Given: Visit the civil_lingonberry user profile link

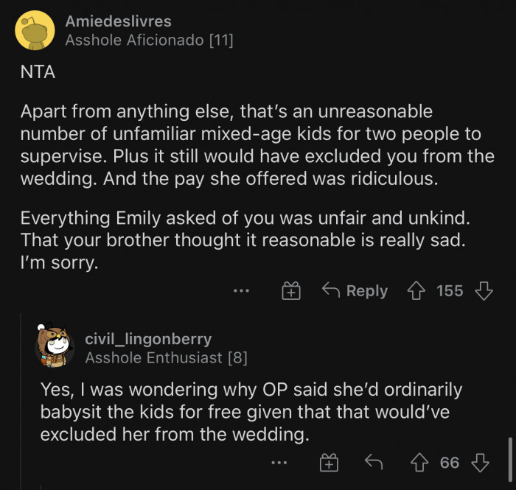Looking at the screenshot, I should click(148, 339).
